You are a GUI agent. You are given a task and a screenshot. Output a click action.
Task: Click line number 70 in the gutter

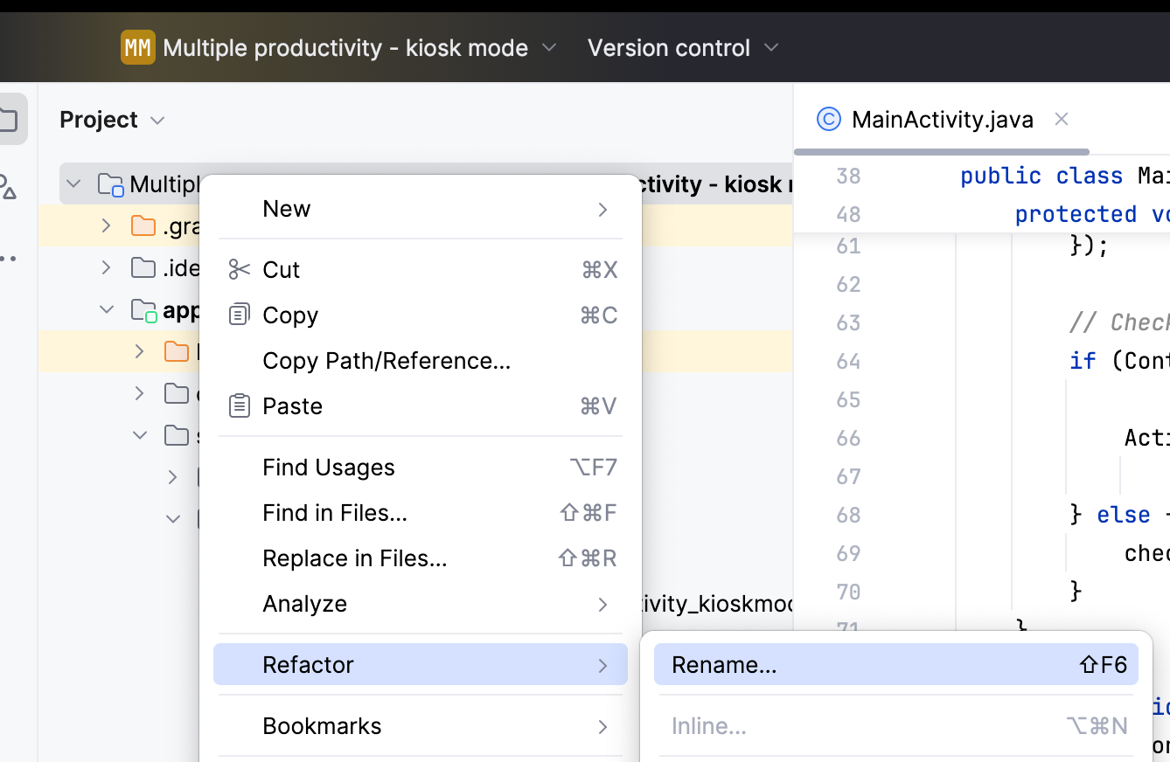[848, 592]
